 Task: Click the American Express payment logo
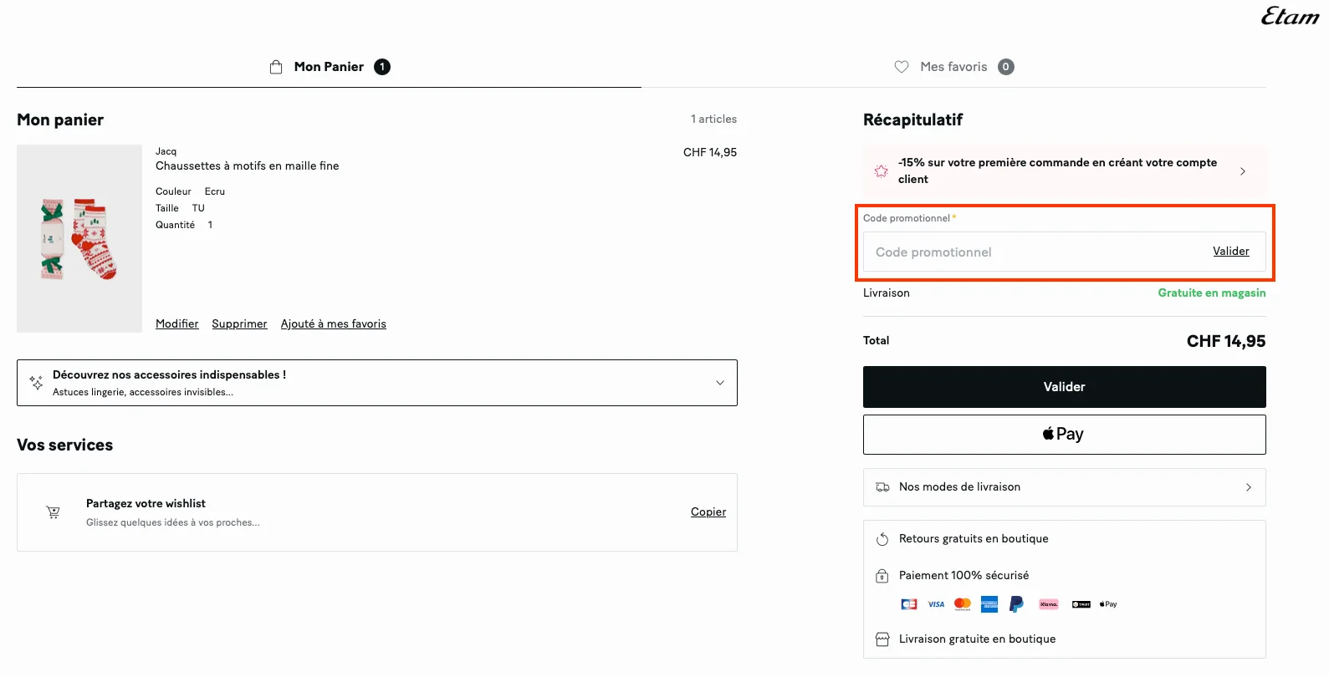point(989,604)
